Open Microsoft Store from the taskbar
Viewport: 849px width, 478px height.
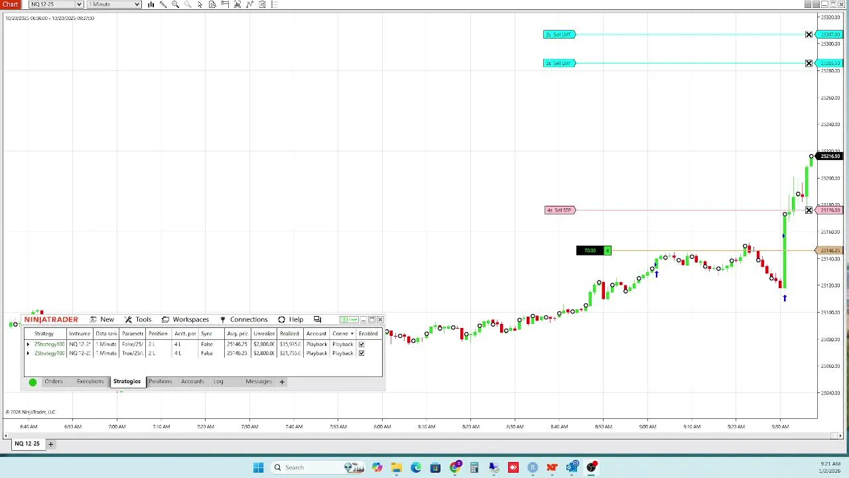(x=435, y=467)
